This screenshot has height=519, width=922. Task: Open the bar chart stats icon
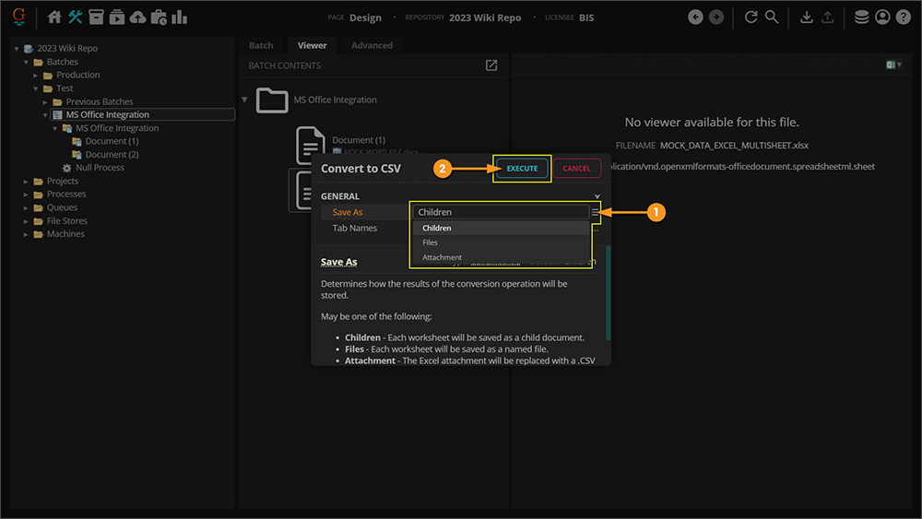point(180,17)
